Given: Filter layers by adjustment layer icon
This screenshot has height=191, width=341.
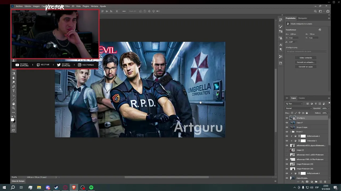Looking at the screenshot, I should [x=312, y=104].
